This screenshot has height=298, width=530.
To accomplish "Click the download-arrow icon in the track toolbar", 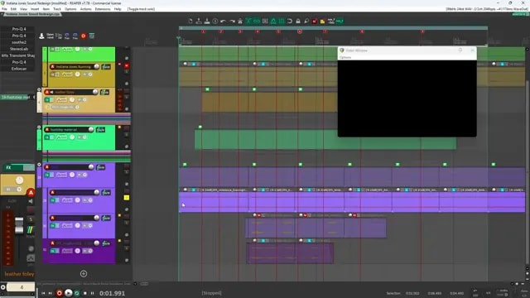I will click(42, 36).
